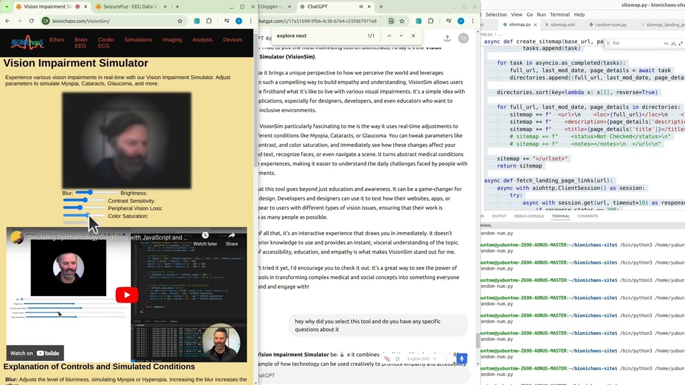Open the voice input three-dot options

[445, 359]
